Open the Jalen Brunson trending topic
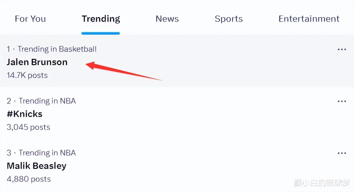The width and height of the screenshot is (354, 192). [37, 62]
